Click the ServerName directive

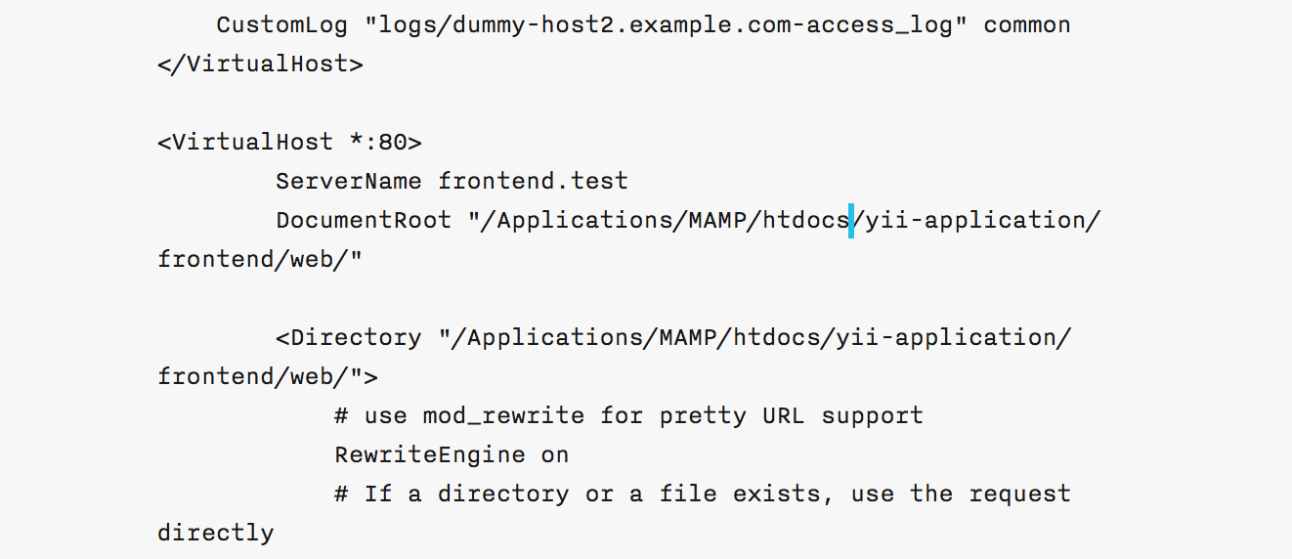(348, 182)
